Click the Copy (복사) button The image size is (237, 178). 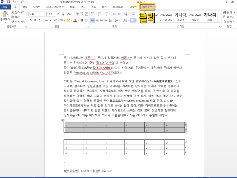(x=15, y=17)
